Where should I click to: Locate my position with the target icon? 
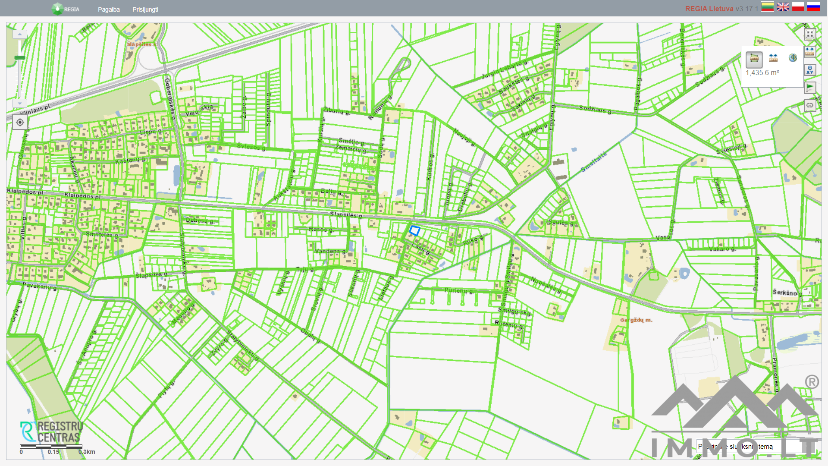(x=20, y=123)
